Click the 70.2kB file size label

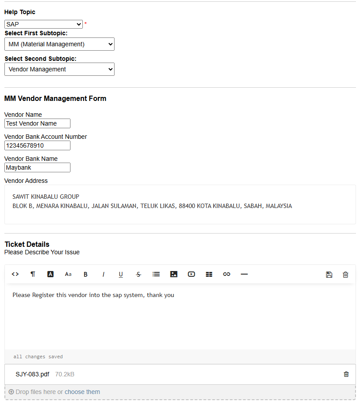pos(65,374)
